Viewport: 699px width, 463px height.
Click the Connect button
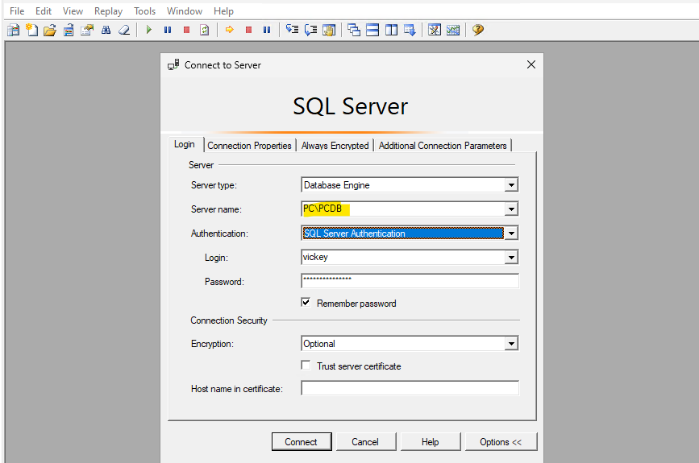[x=302, y=441]
